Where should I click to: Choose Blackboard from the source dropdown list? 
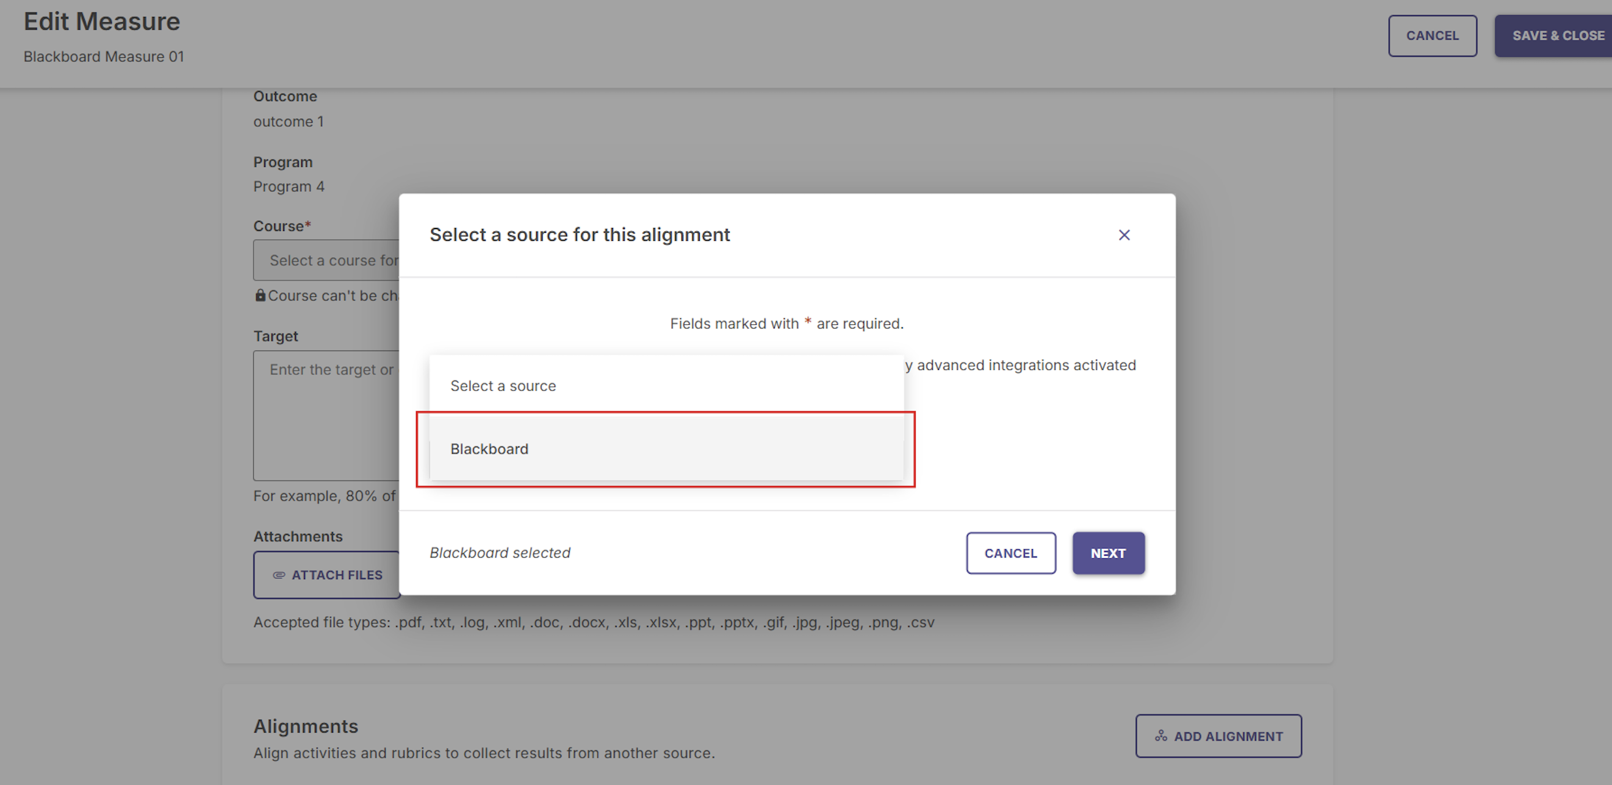coord(666,449)
